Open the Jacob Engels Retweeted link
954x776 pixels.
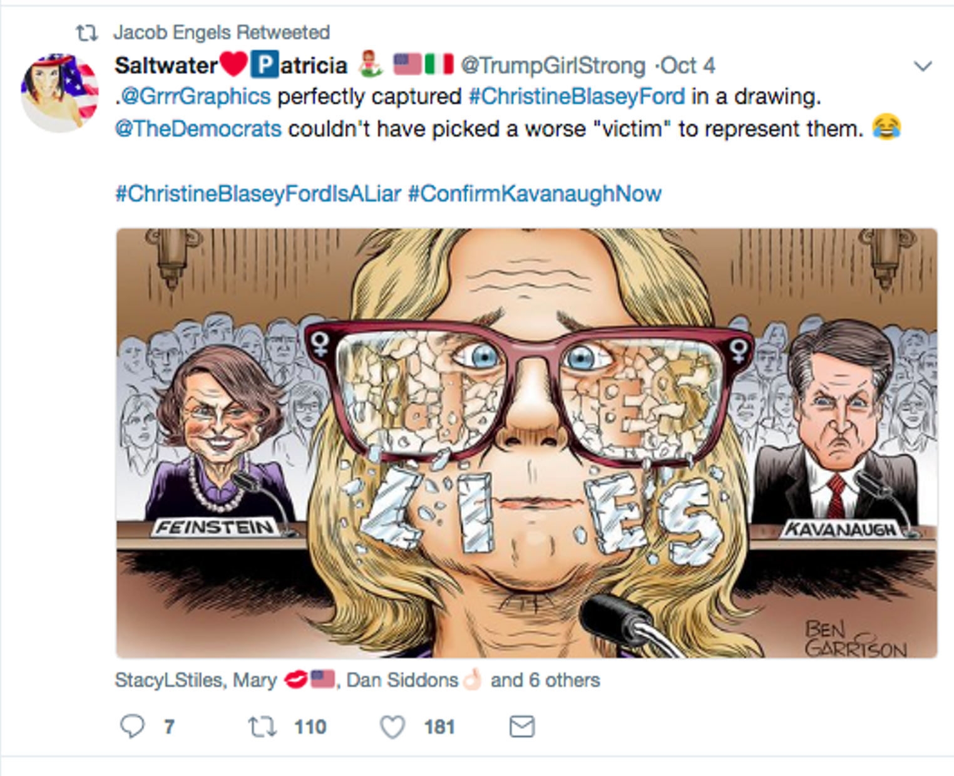[222, 33]
